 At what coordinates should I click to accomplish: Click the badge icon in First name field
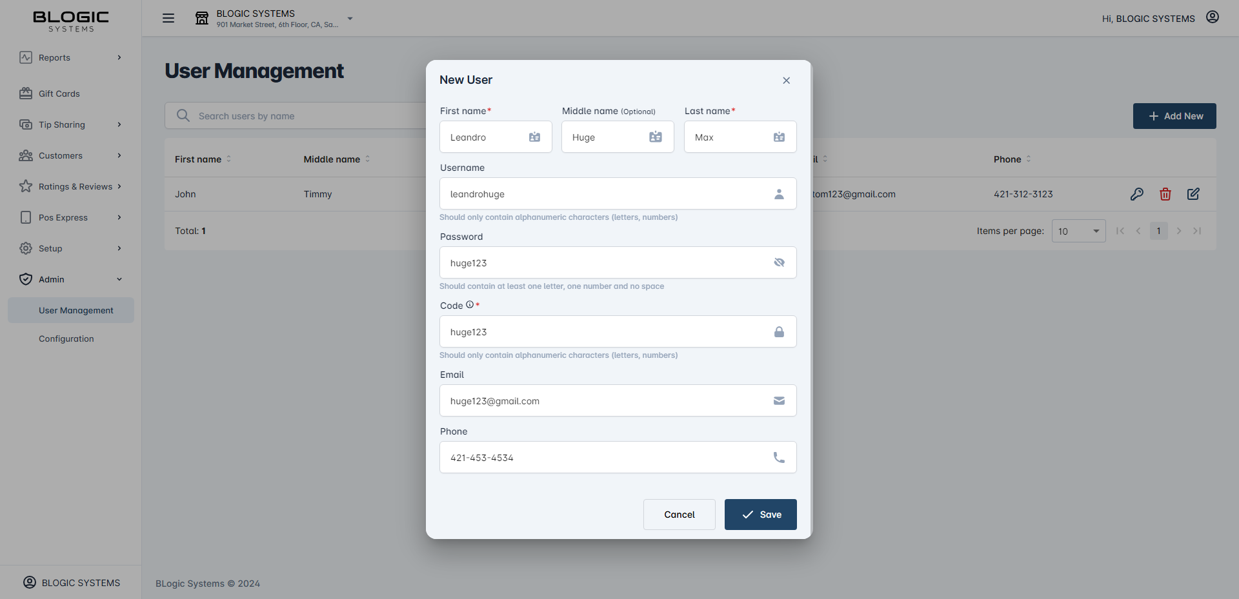tap(534, 137)
